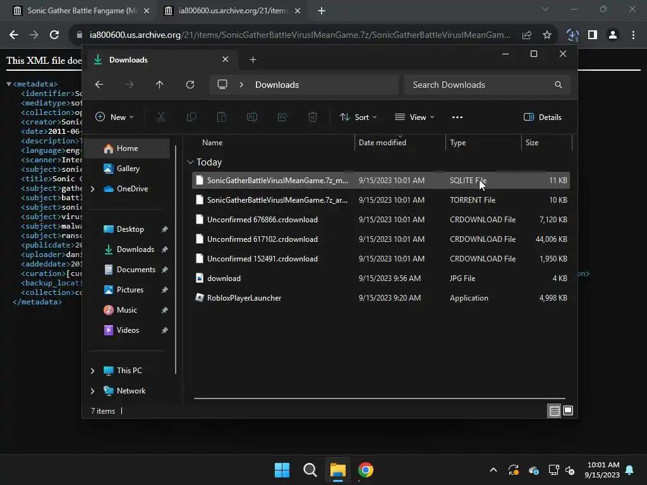Collapse the Today group
The height and width of the screenshot is (485, 647).
tap(190, 162)
